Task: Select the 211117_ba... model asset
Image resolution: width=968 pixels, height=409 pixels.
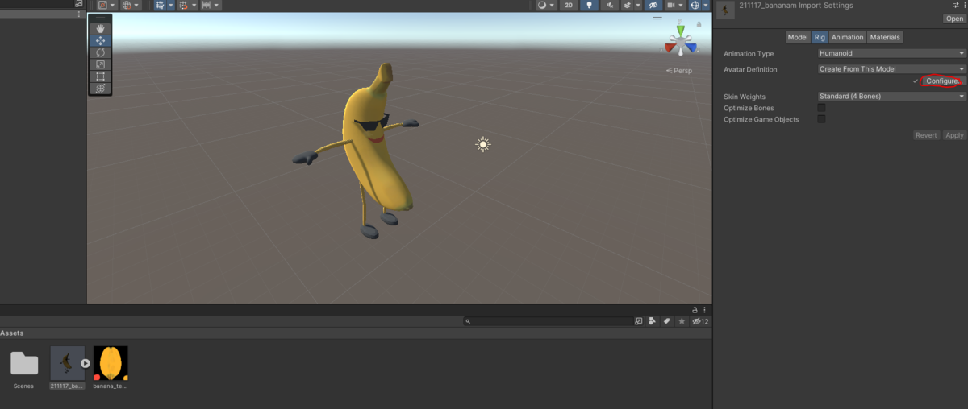Action: tap(67, 369)
